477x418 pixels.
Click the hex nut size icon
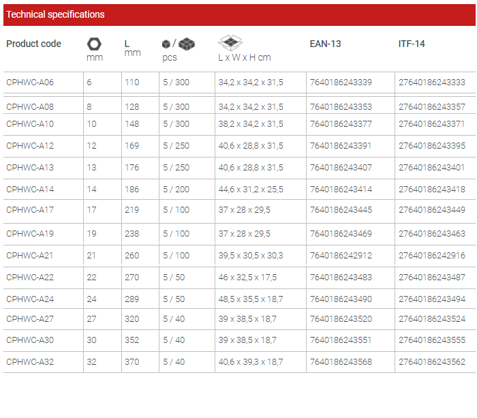(94, 44)
